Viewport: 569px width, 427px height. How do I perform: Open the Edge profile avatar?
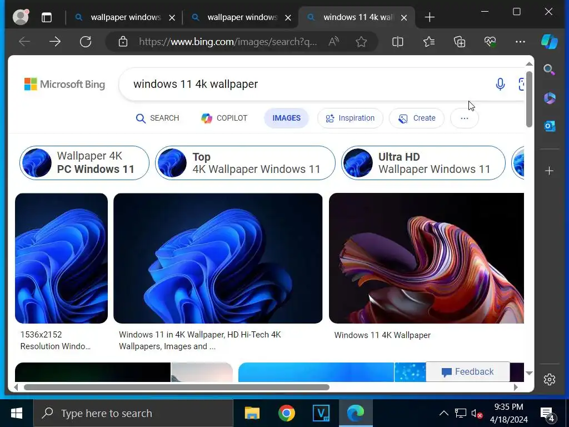click(21, 17)
